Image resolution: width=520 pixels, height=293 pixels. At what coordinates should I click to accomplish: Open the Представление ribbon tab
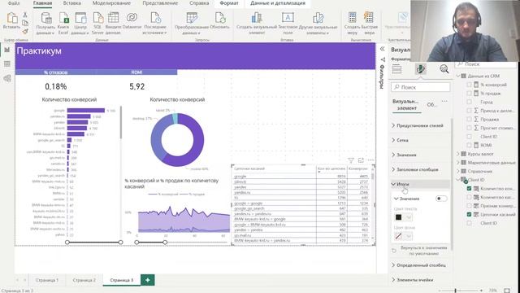click(x=160, y=3)
